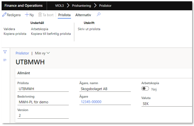Click Kopiera prislista command
This screenshot has height=126, width=194.
[15, 34]
